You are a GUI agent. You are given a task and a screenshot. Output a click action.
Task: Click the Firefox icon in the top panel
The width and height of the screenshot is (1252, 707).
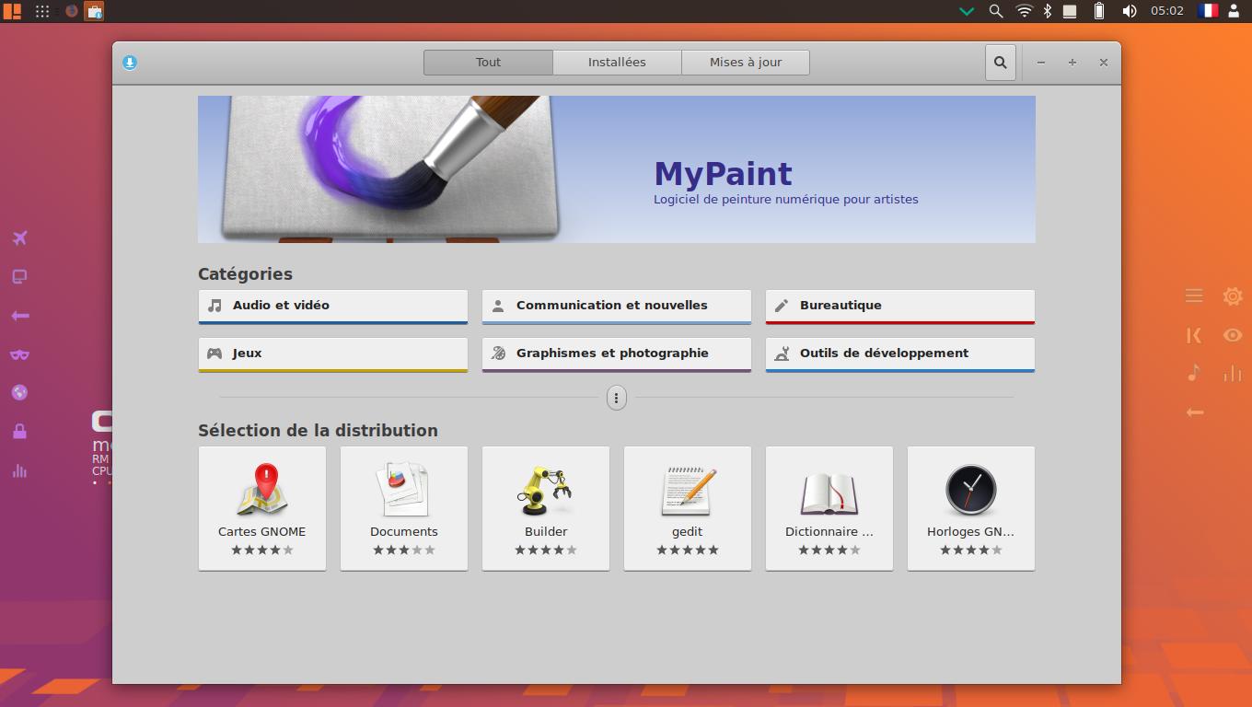[x=71, y=11]
